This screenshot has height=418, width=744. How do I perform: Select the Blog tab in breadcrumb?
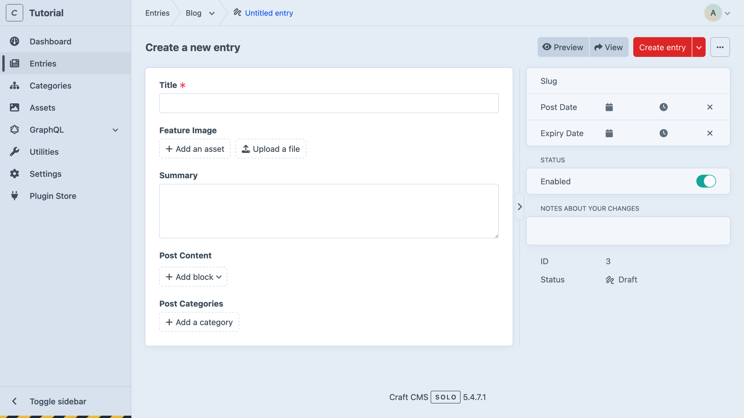pyautogui.click(x=193, y=13)
